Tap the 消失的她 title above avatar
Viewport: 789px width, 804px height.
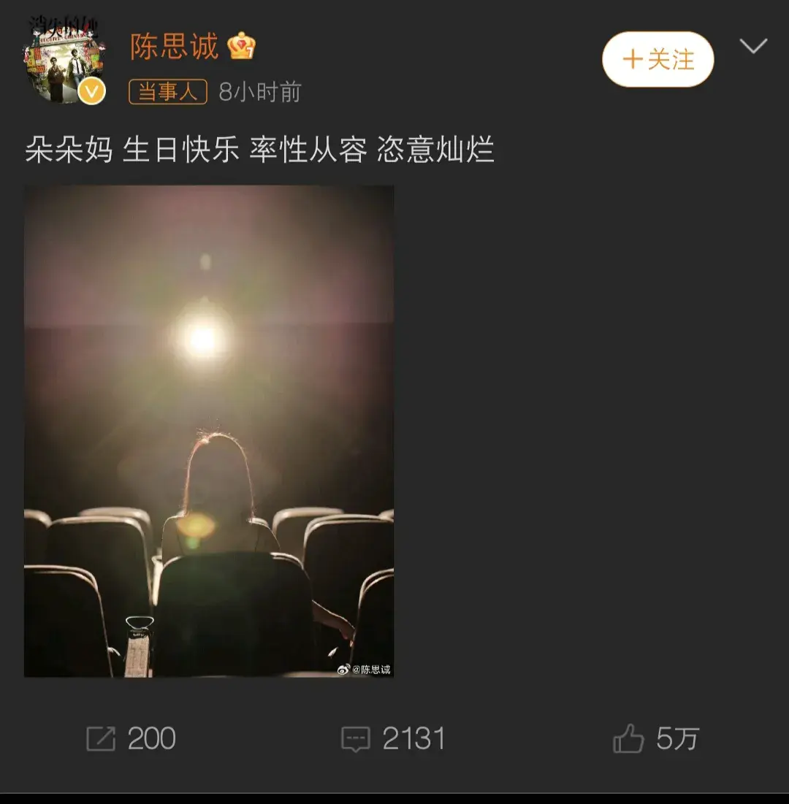63,27
